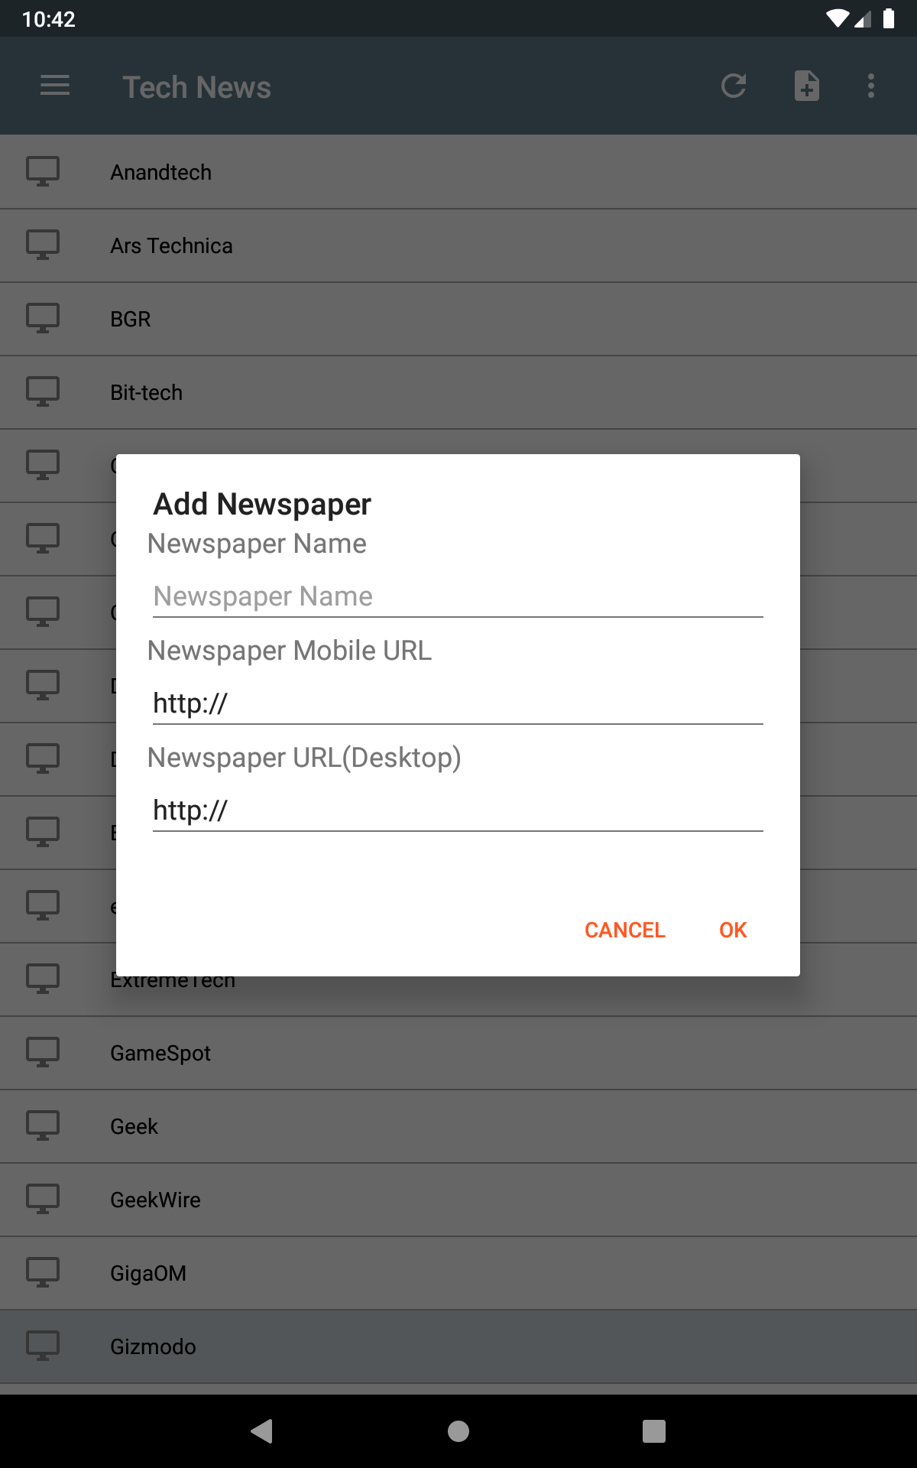
Task: Tap the Android home navigation button
Action: click(x=458, y=1431)
